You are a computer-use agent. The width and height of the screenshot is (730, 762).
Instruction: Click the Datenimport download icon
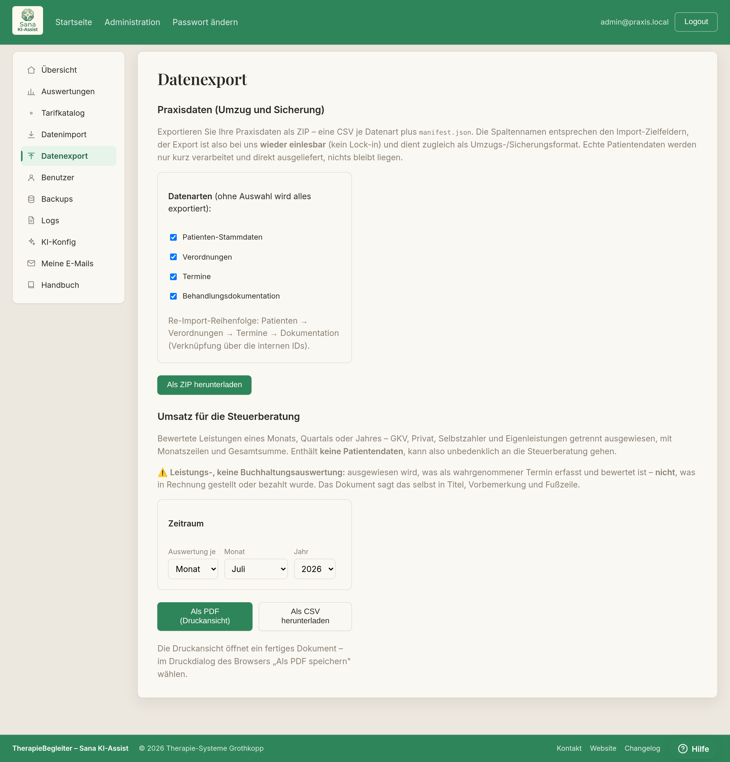point(31,134)
